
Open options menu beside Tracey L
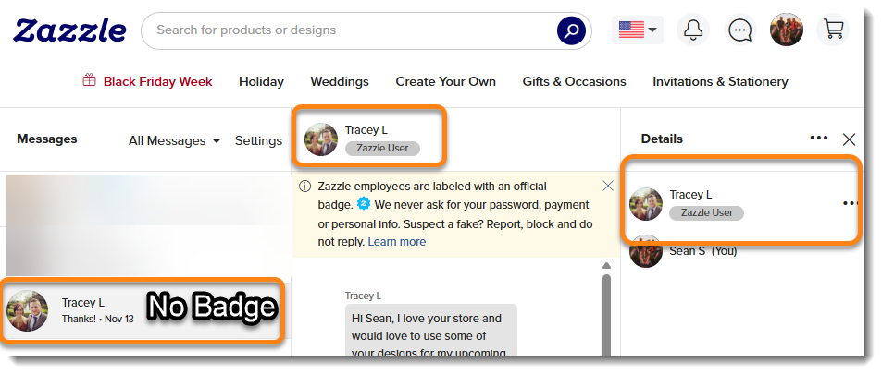point(850,203)
